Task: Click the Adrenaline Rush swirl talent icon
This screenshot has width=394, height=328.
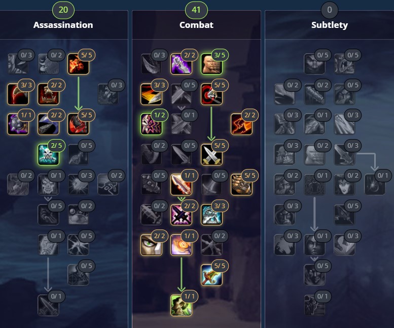Action: 181,245
